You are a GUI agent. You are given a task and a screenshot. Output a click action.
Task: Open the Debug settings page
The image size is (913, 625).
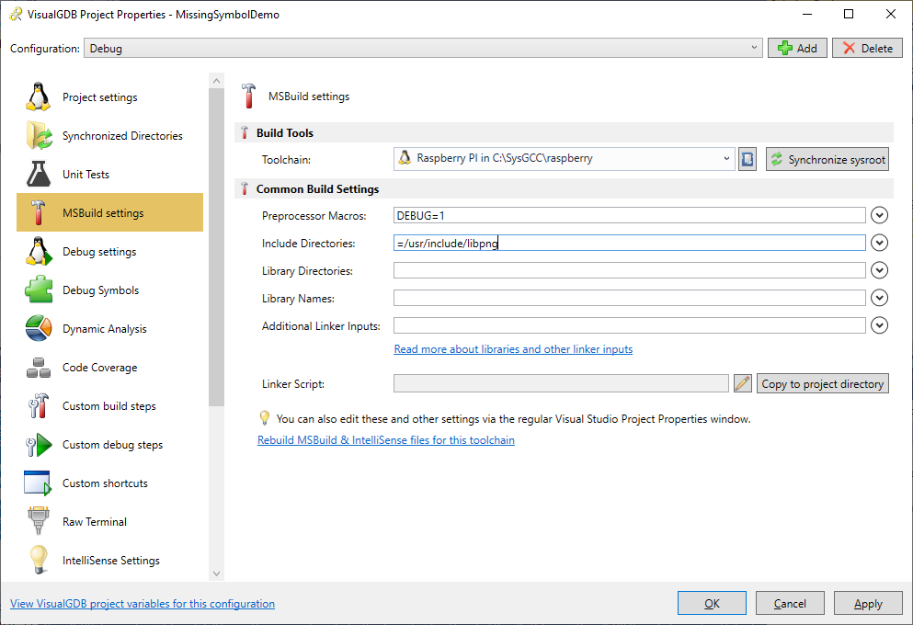[109, 252]
